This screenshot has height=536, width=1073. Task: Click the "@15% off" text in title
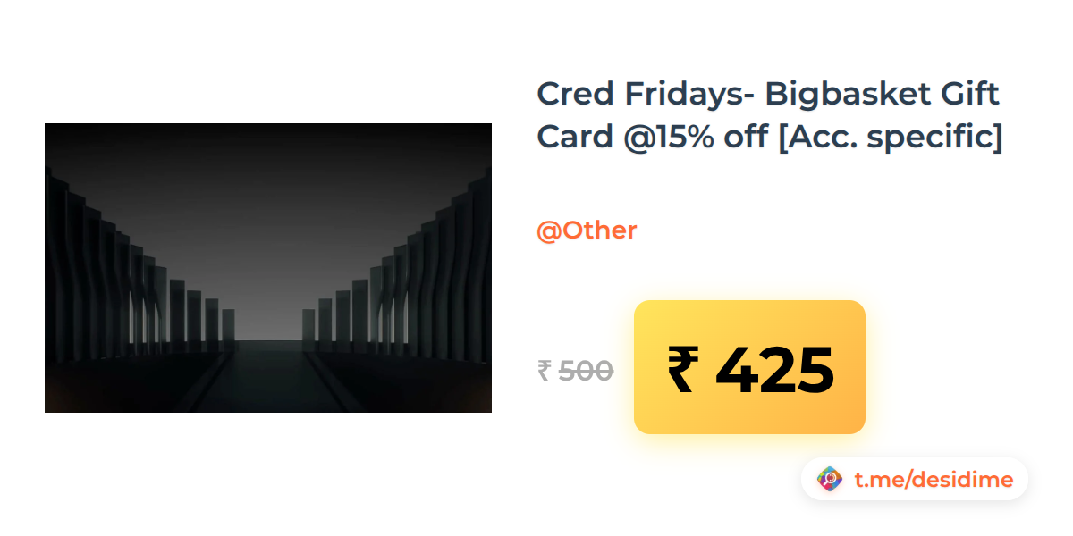[697, 138]
